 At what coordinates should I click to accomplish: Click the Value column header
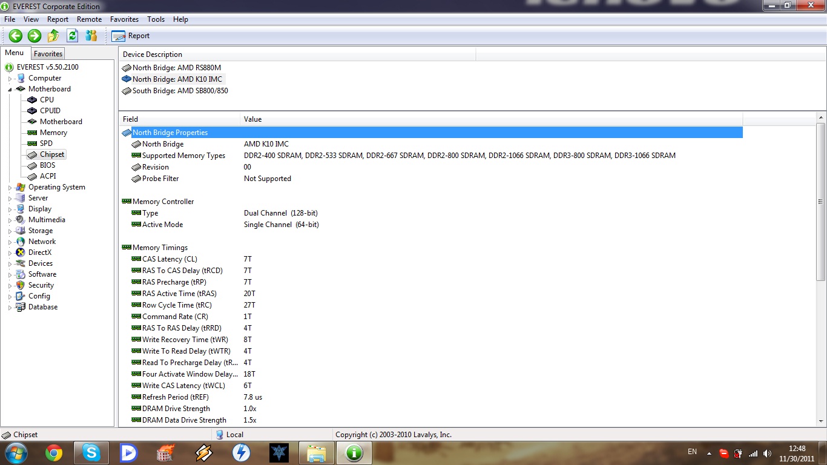tap(252, 119)
